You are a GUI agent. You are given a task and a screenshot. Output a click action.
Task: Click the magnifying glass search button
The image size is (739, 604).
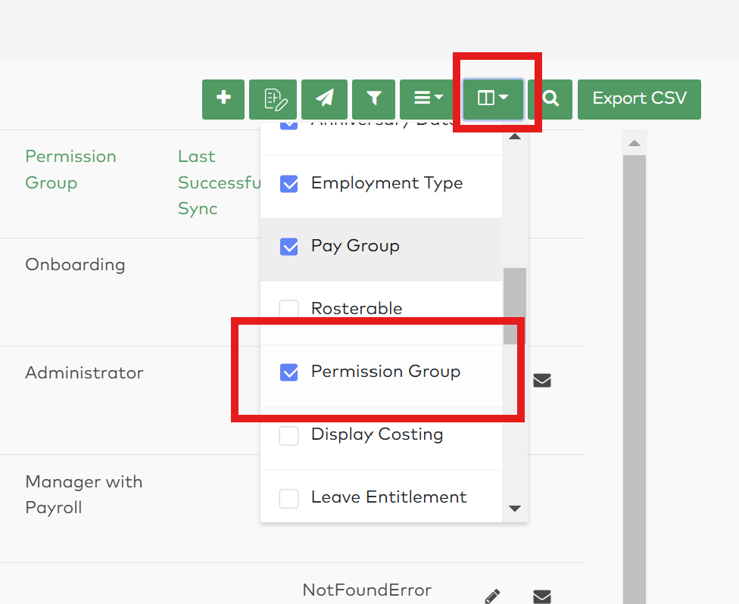coord(550,99)
